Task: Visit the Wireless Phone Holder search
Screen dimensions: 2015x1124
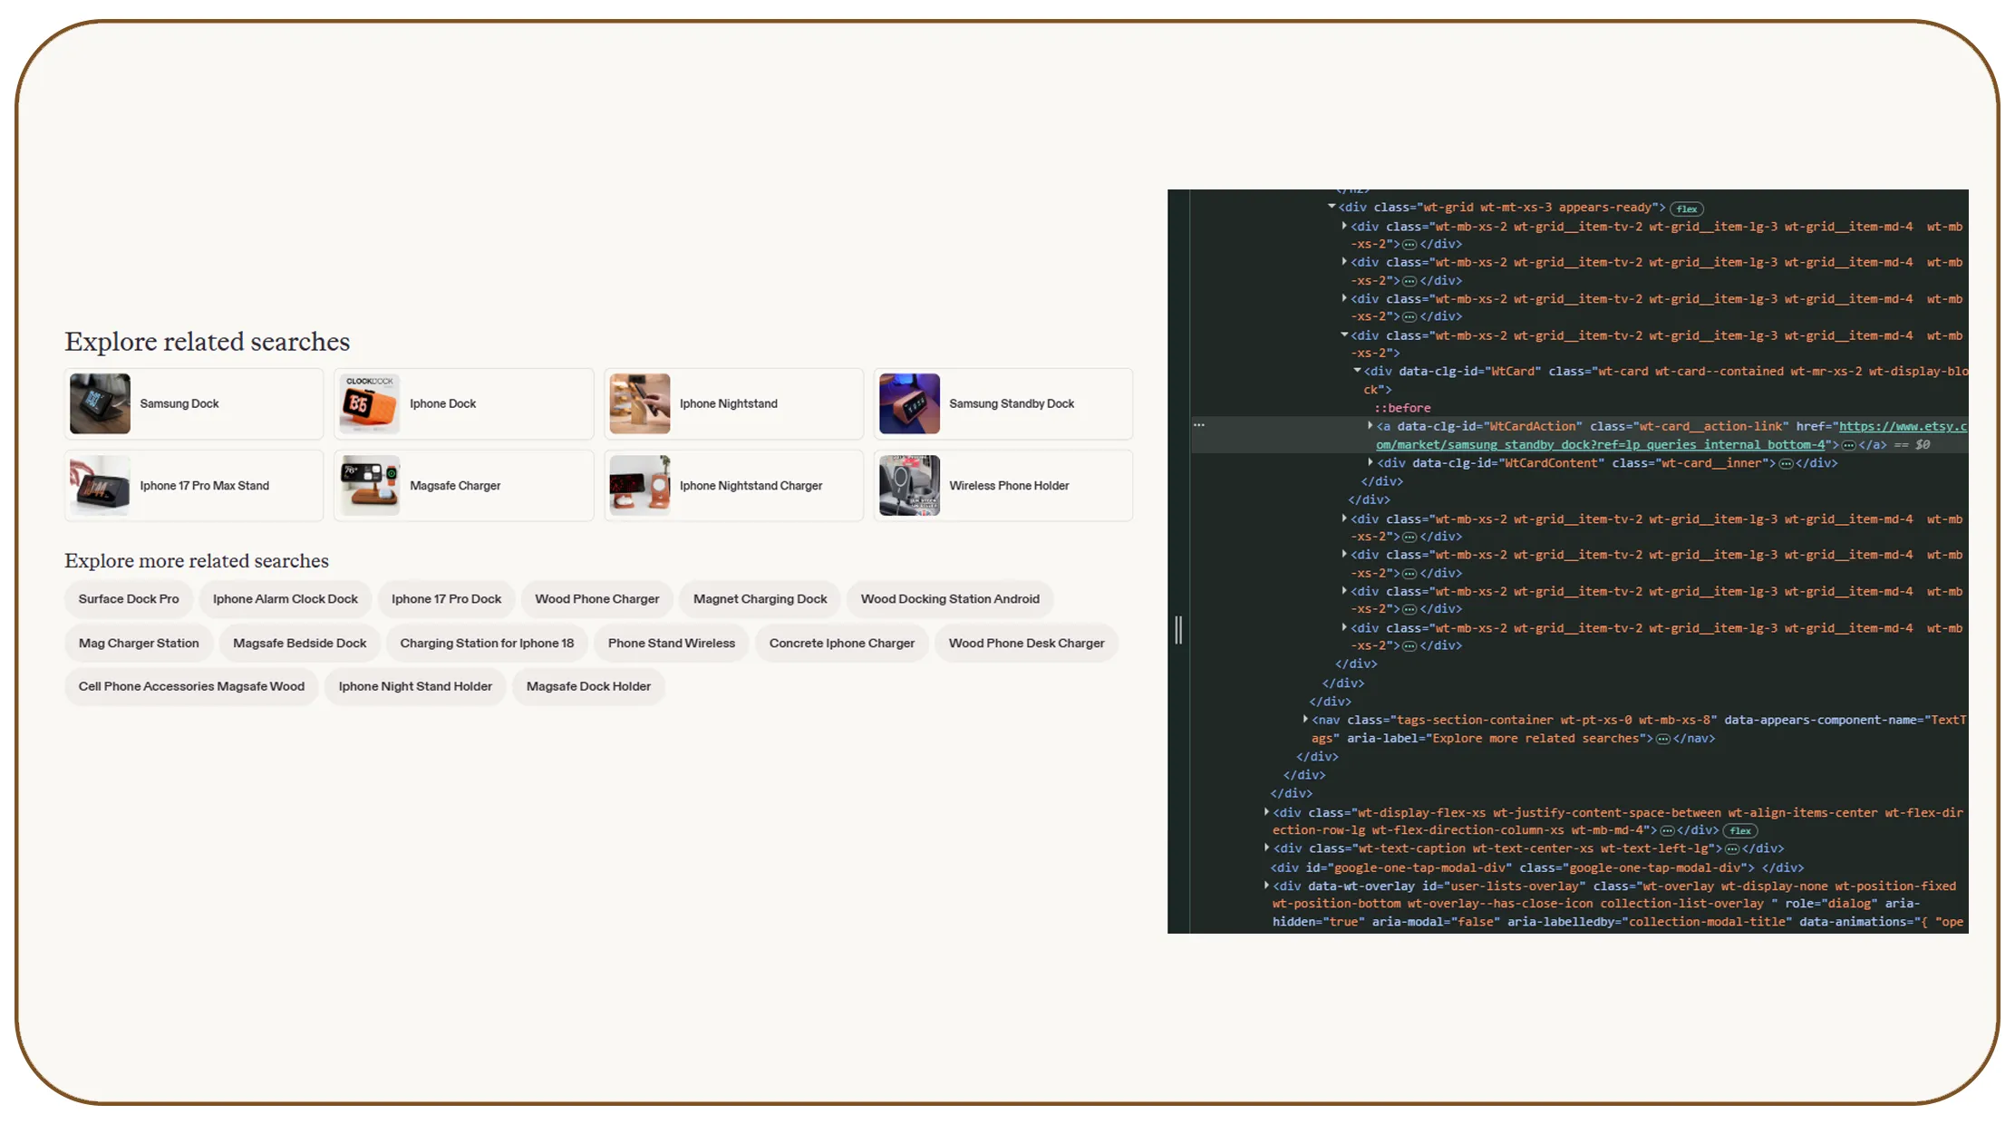Action: click(x=1009, y=486)
